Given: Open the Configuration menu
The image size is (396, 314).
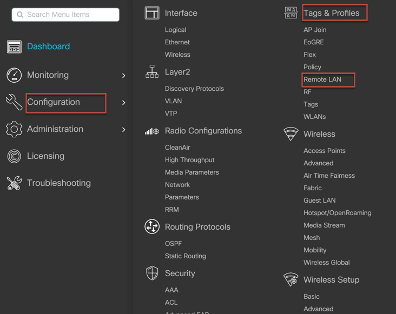Looking at the screenshot, I should pyautogui.click(x=54, y=102).
